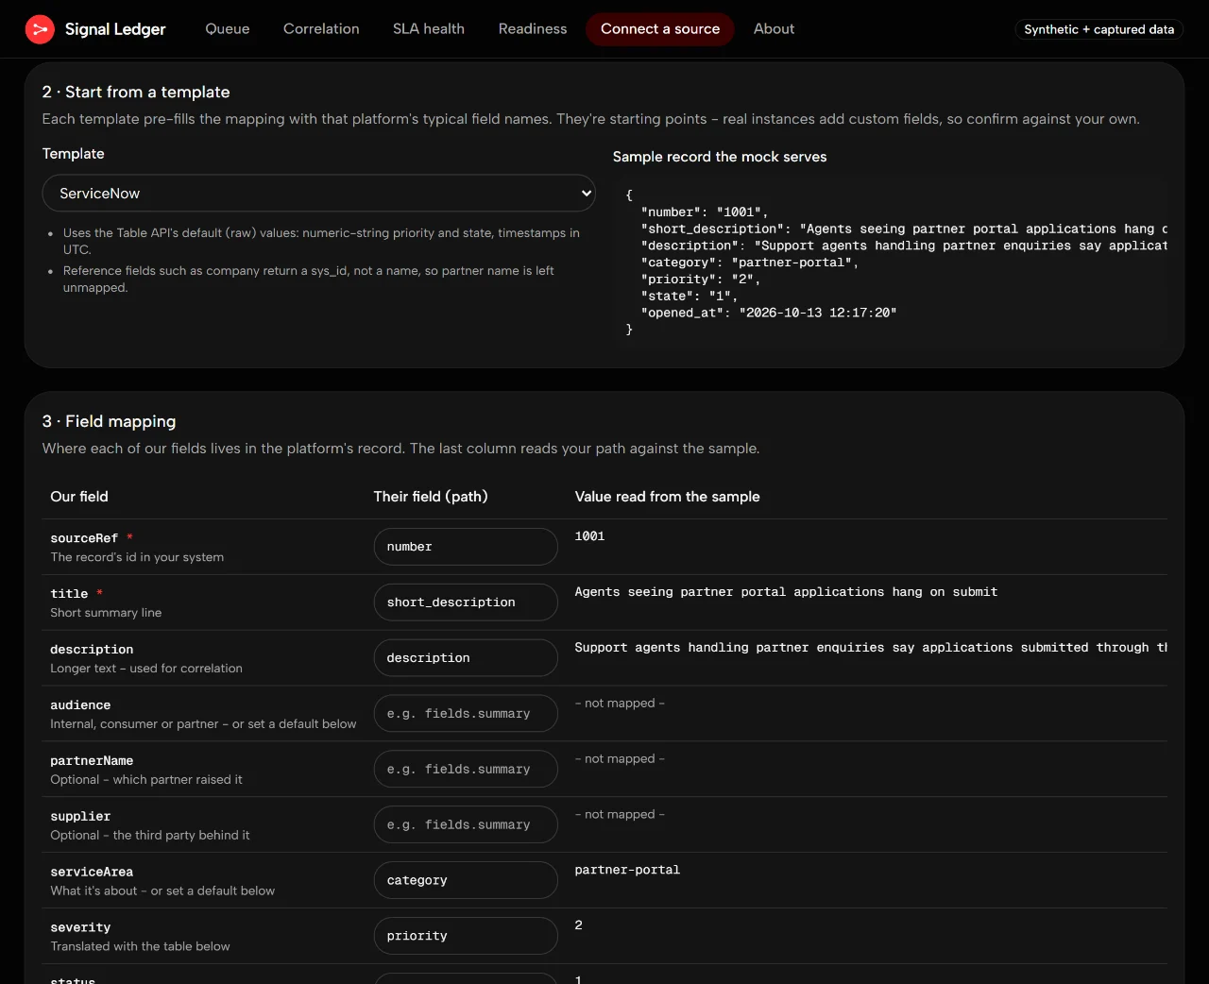Screen dimensions: 1209x984
Task: Click the 'Translated with the table below' hint
Action: 140,946
